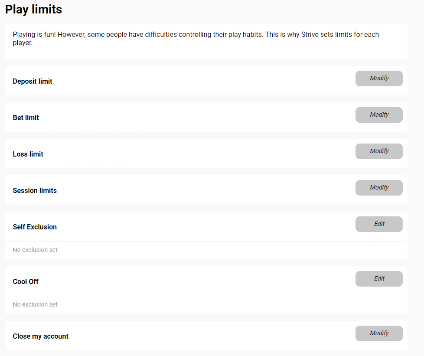Click Modify next to Deposit limit

point(378,78)
